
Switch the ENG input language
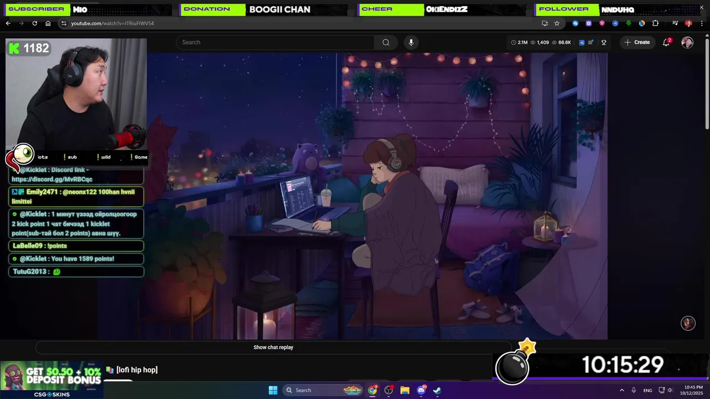tap(647, 390)
